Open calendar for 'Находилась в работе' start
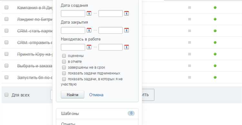The image size is (242, 125). tap(89, 47)
